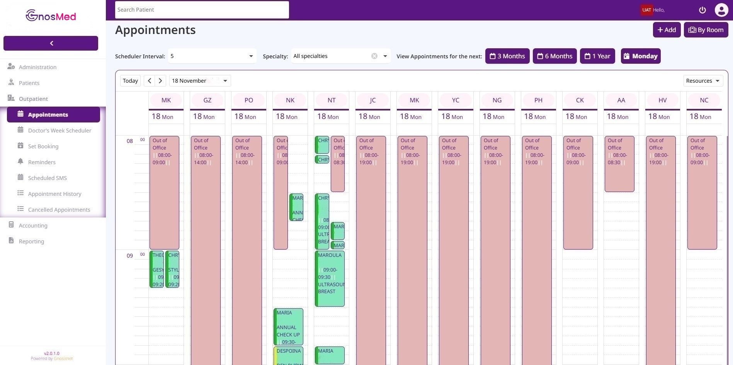Open the MAROULA ultrasound breast appointment
The height and width of the screenshot is (365, 733).
330,278
